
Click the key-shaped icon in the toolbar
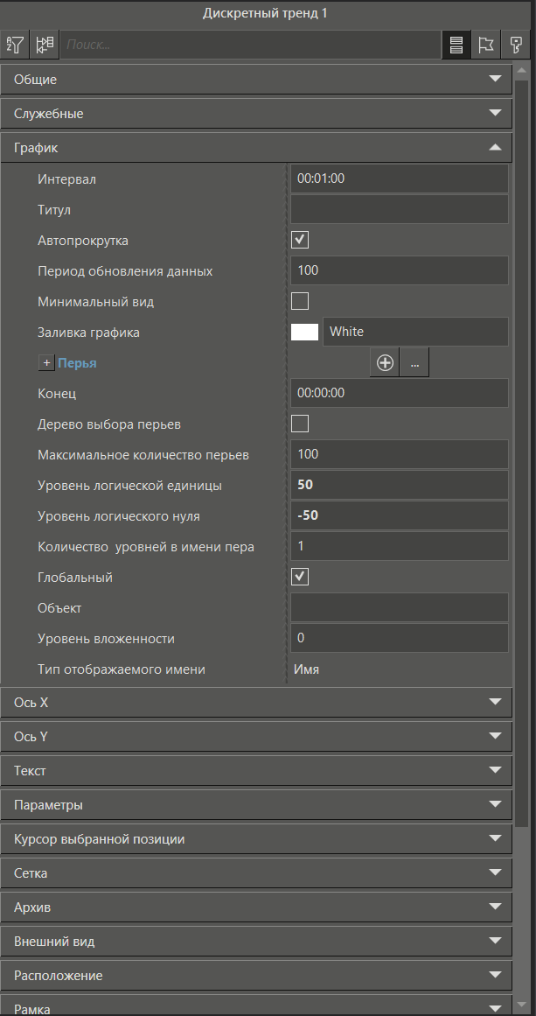[x=516, y=46]
